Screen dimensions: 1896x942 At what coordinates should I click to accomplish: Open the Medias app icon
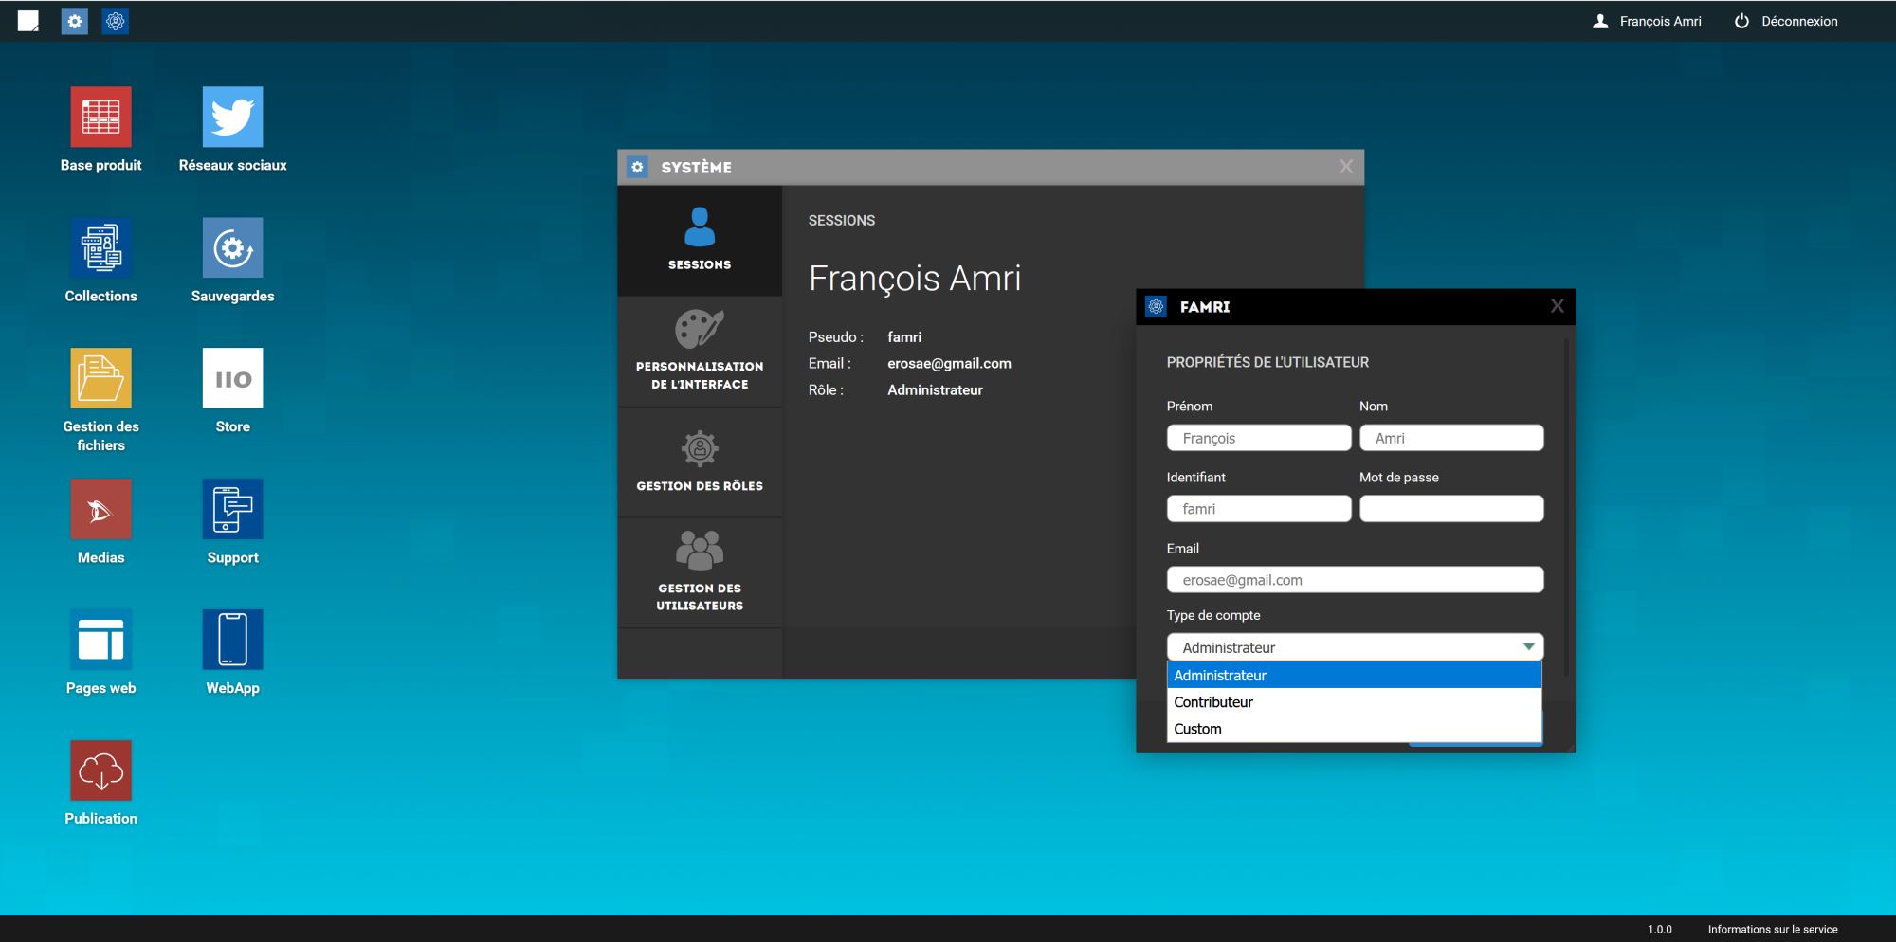(100, 510)
